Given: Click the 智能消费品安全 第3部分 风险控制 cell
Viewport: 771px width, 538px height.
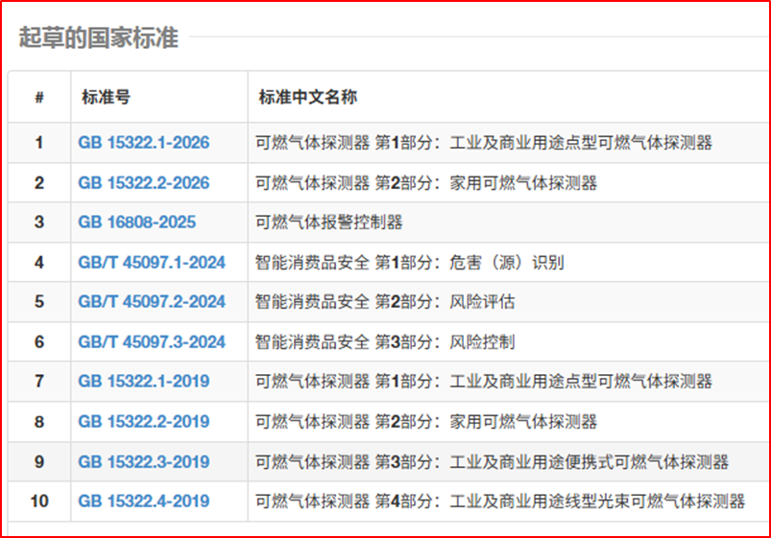Looking at the screenshot, I should (x=384, y=342).
